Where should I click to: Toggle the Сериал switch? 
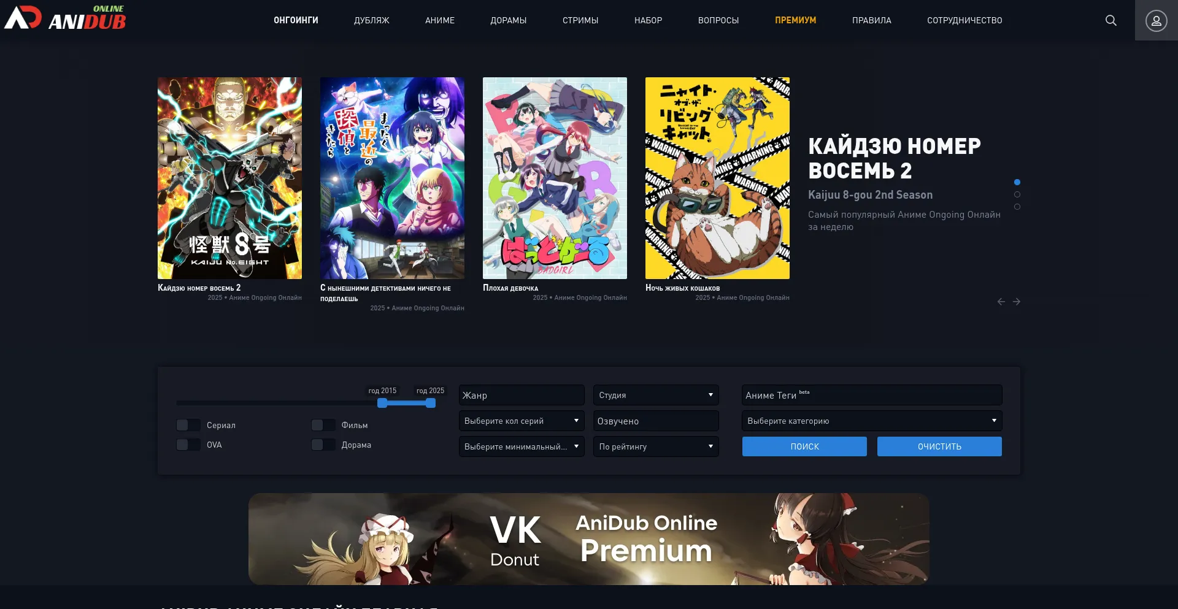[x=188, y=425]
